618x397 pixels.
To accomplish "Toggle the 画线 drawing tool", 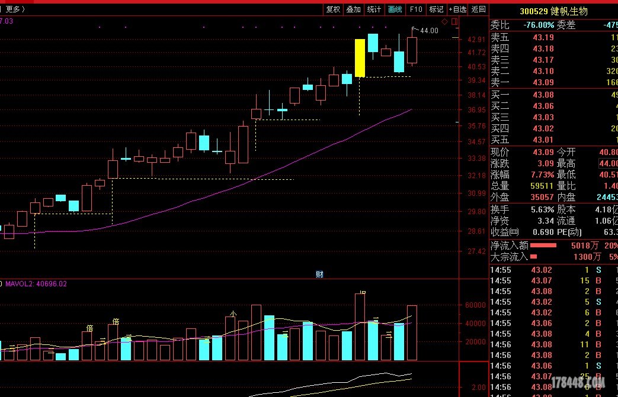I will [x=395, y=9].
